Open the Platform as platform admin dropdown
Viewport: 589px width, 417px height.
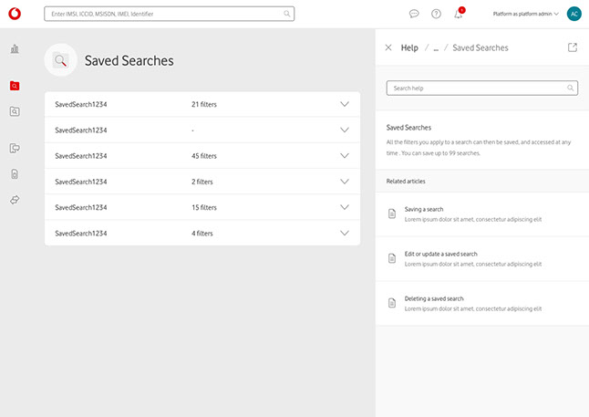(x=526, y=14)
